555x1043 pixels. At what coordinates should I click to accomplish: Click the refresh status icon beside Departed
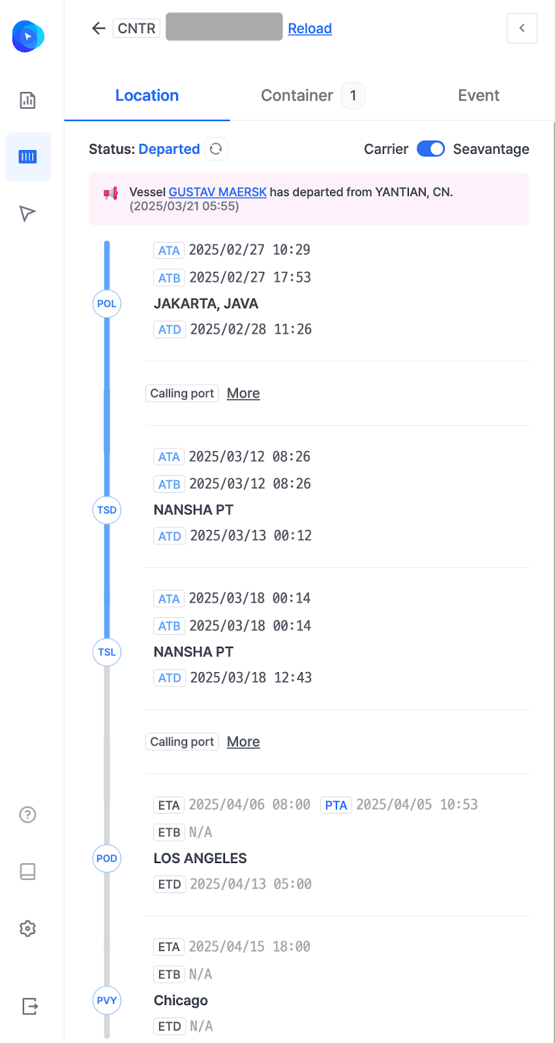click(x=216, y=149)
